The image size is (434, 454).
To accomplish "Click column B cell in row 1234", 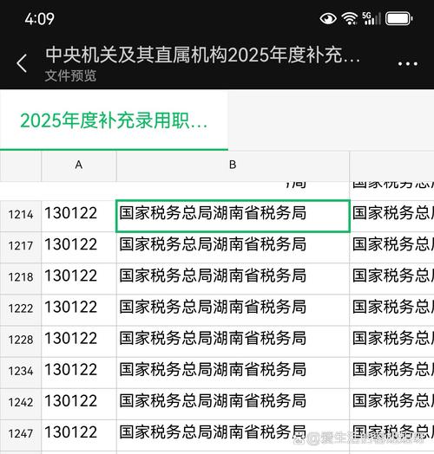I will tap(233, 372).
